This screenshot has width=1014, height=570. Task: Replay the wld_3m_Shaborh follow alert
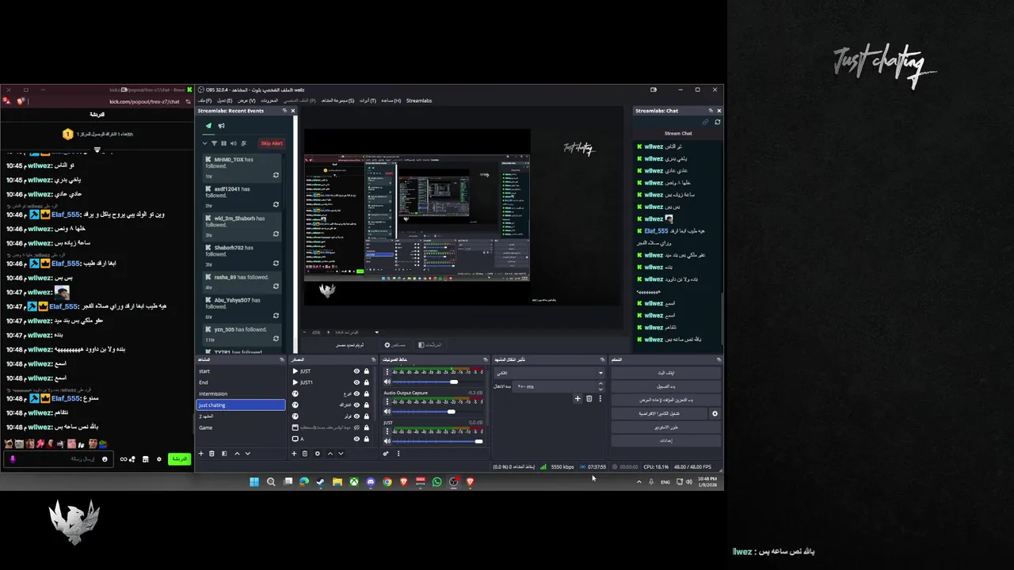[x=276, y=234]
